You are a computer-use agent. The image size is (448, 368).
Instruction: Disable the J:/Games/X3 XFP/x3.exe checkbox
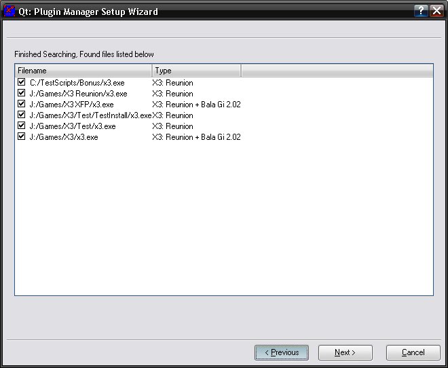(22, 105)
